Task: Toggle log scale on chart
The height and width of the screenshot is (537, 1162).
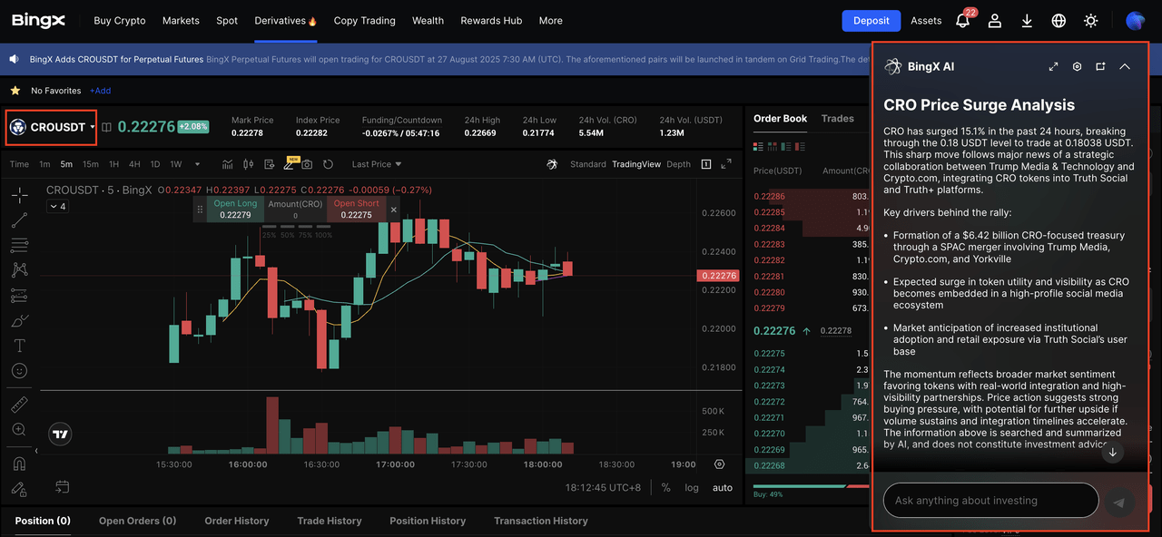Action: [x=692, y=487]
